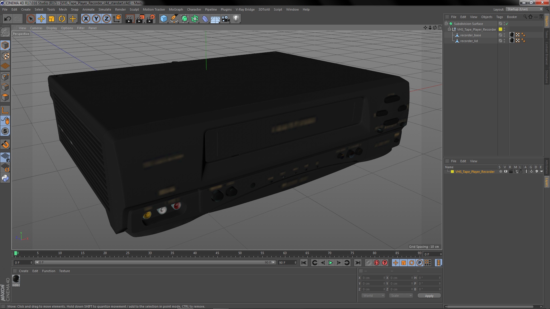Toggle Subdivision Surface green checkmark
The width and height of the screenshot is (550, 309).
(507, 24)
